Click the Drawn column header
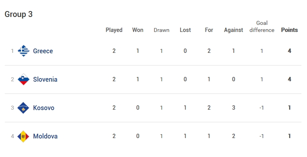This screenshot has height=157, width=307. tap(161, 30)
